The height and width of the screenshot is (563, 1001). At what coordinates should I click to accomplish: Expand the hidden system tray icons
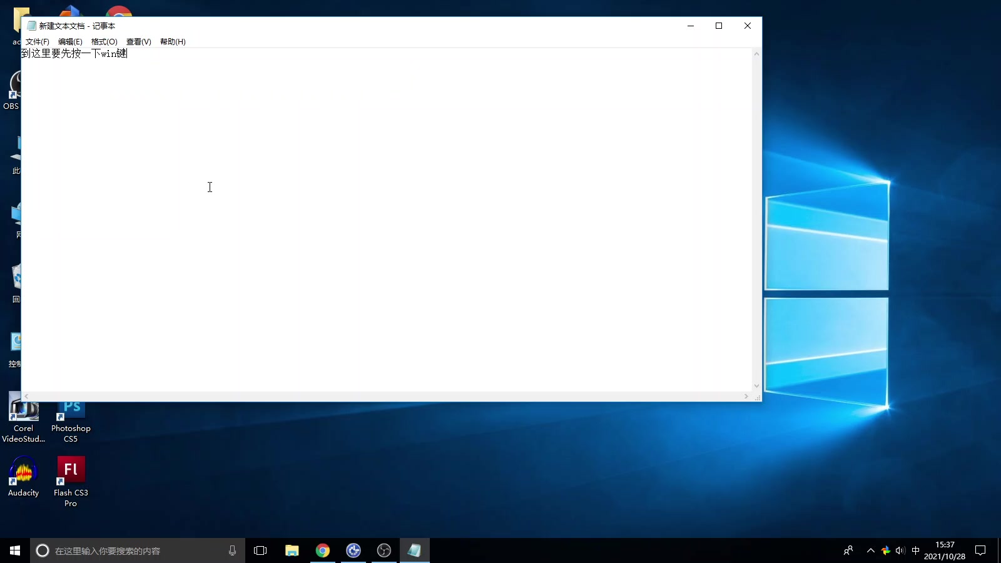870,550
